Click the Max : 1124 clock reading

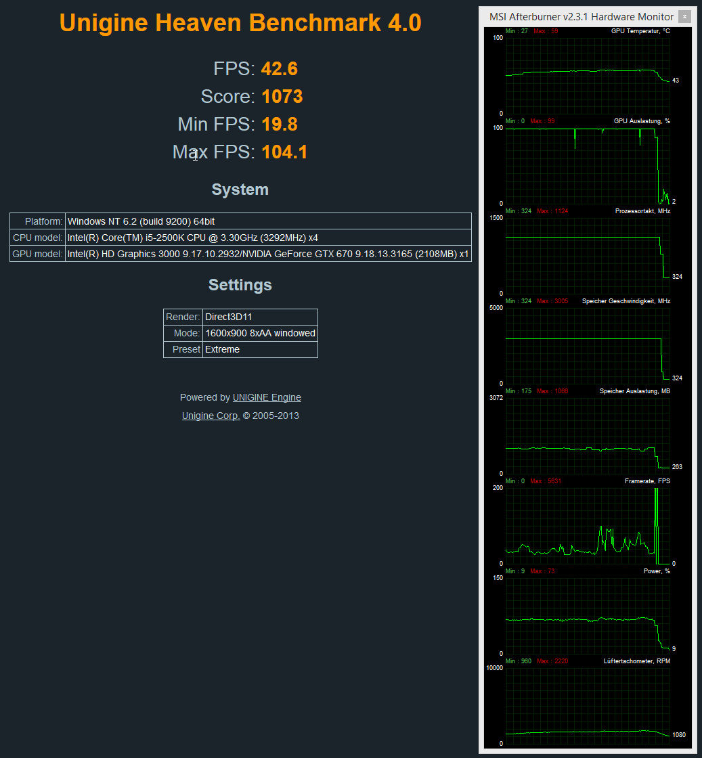coord(552,210)
